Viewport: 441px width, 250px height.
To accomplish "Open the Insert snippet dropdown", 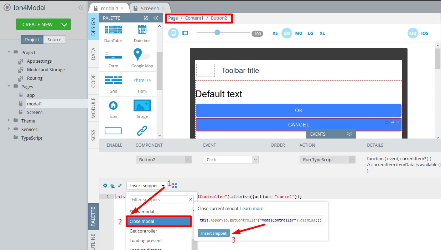I will pyautogui.click(x=146, y=186).
